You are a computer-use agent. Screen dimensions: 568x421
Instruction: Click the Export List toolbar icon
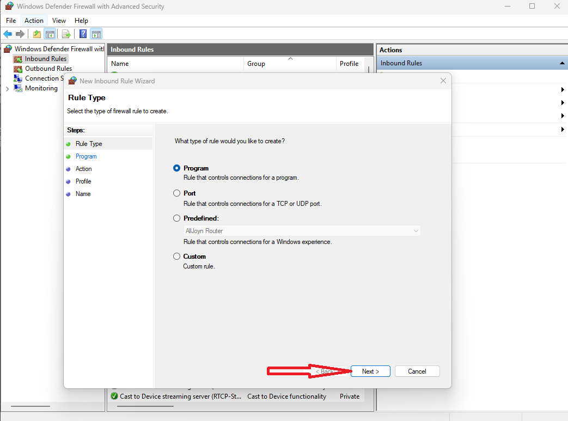[x=66, y=34]
